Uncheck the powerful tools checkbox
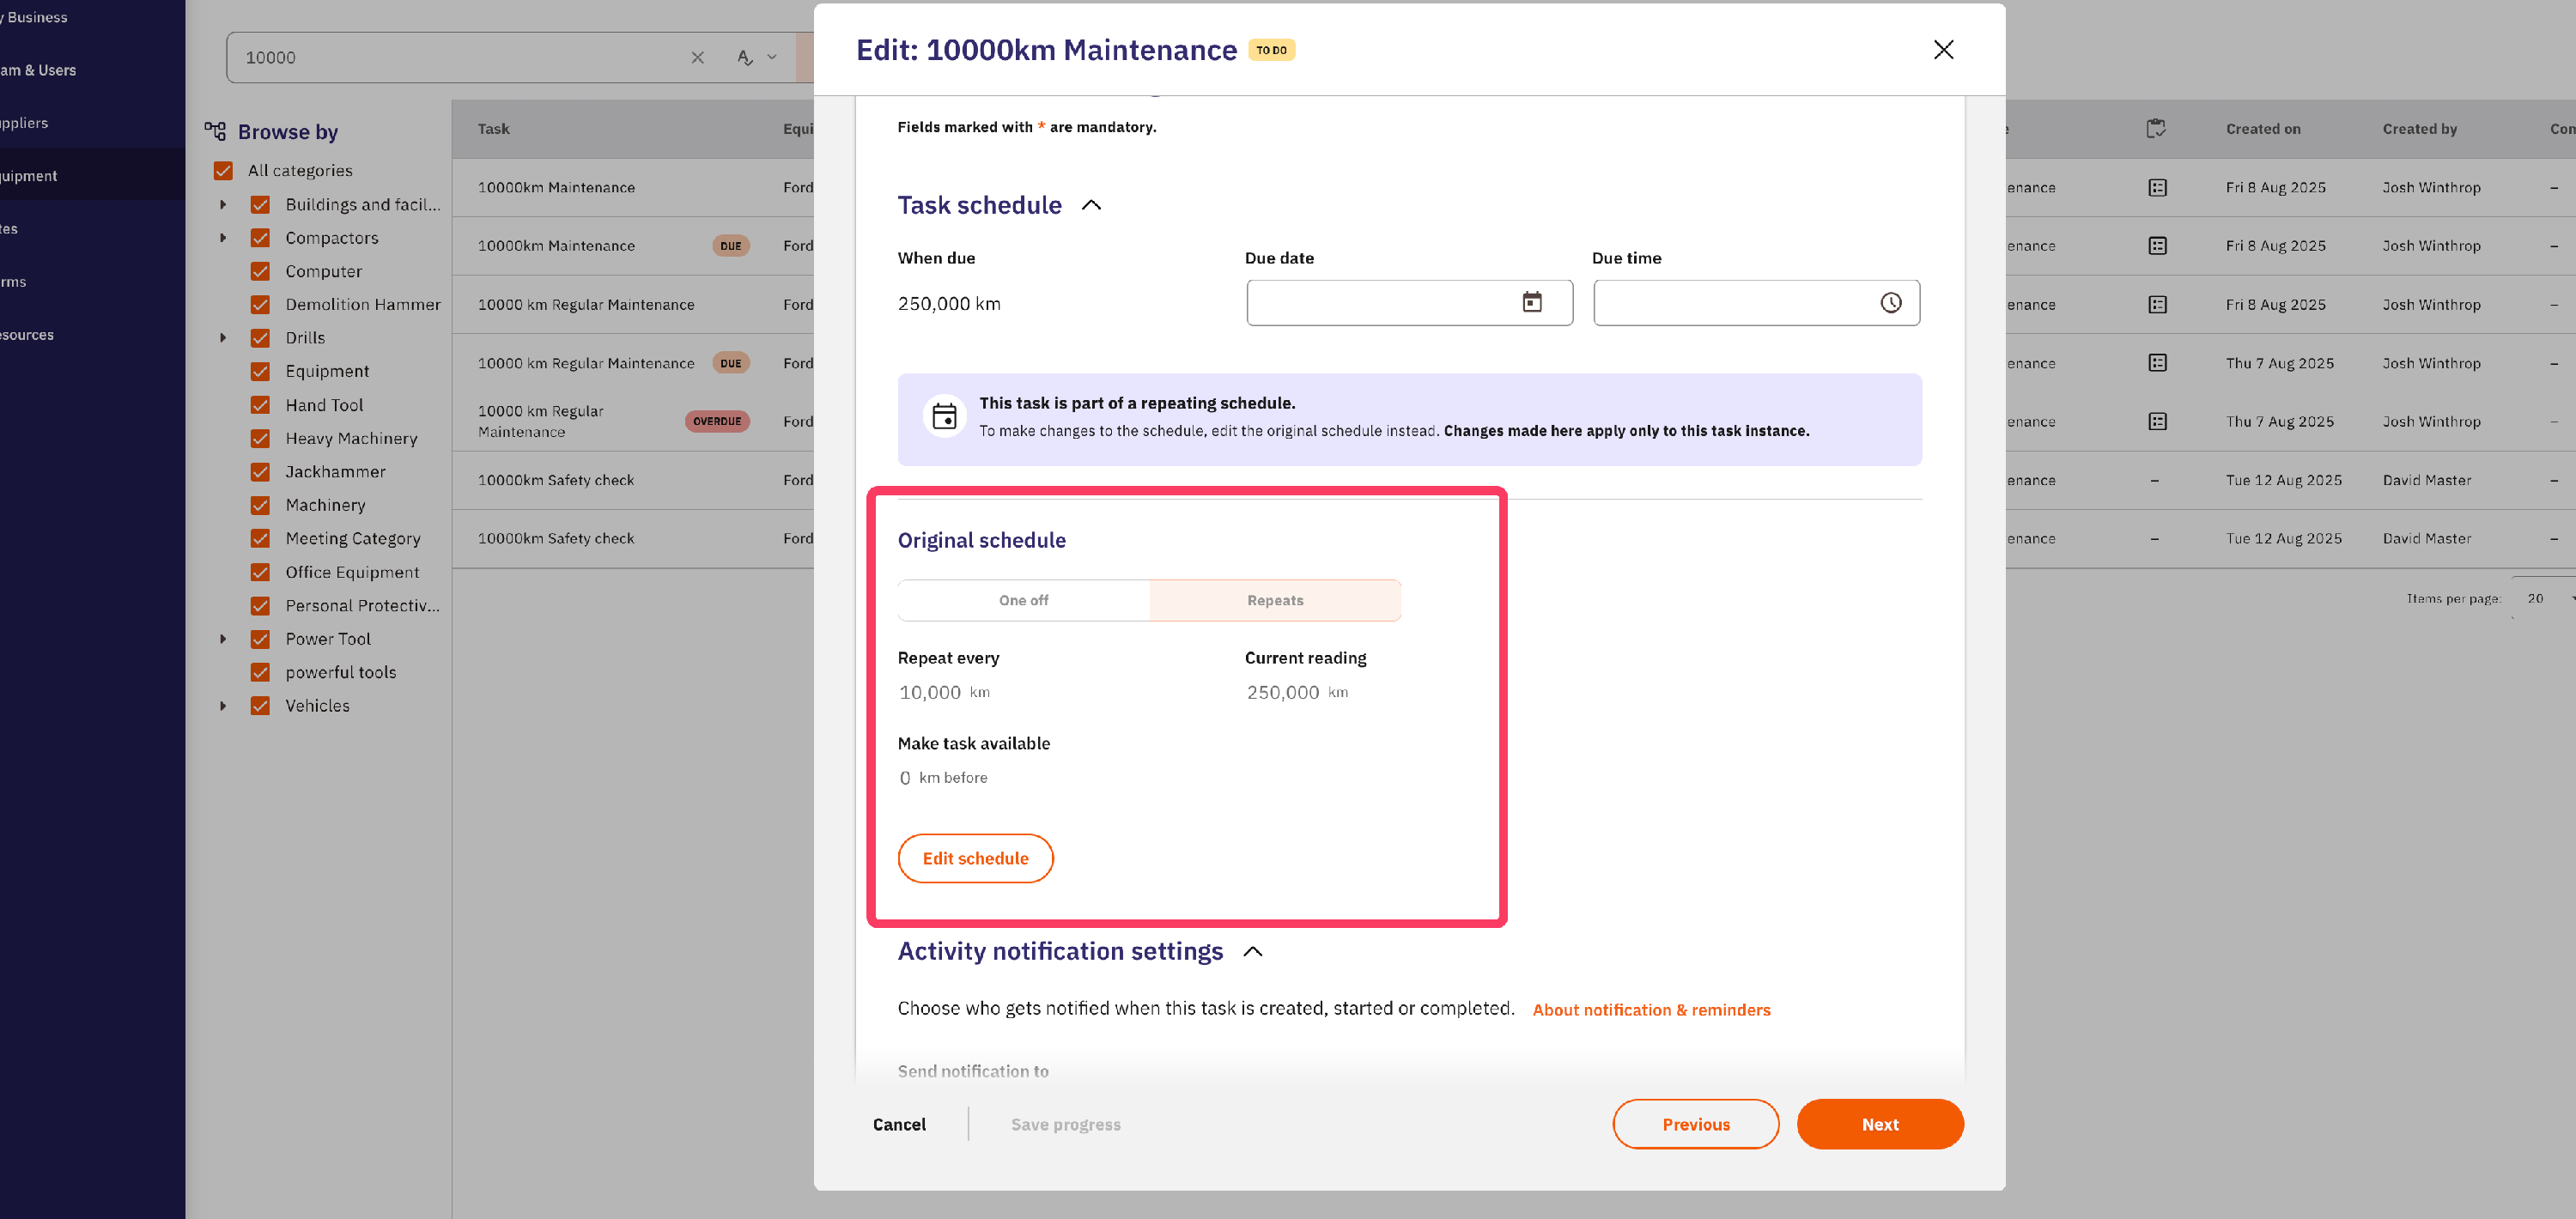Screen dimensions: 2576x1219 pos(260,672)
